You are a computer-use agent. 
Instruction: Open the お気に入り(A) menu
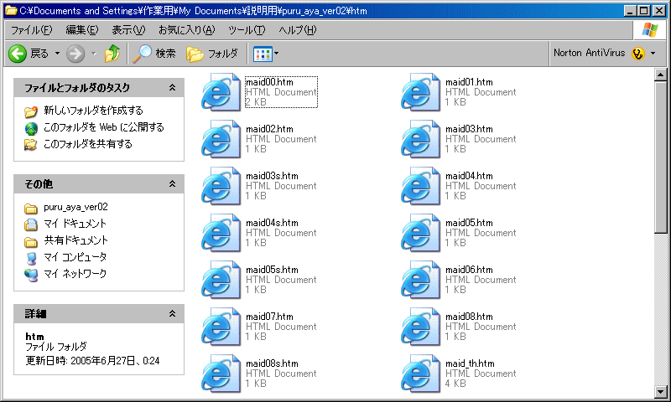point(186,30)
